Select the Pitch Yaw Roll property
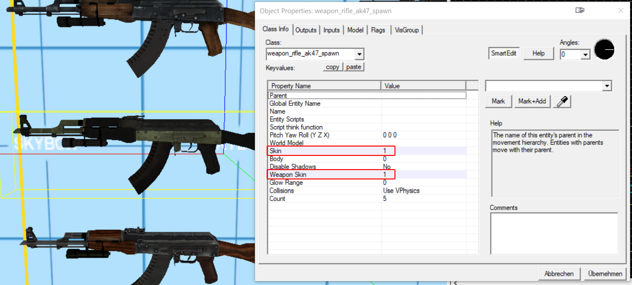This screenshot has height=285, width=632. coord(367,135)
